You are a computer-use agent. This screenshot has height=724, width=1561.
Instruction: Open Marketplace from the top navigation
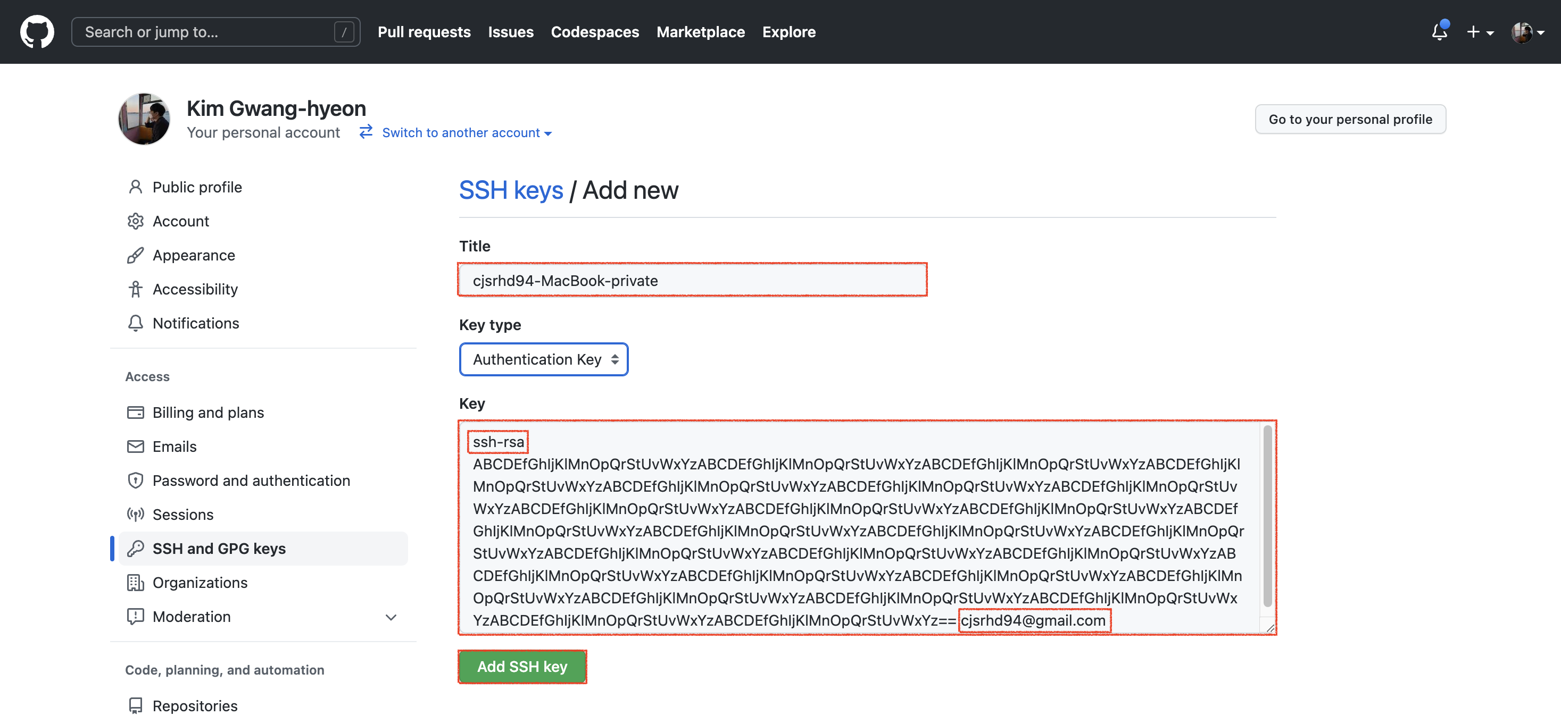[x=700, y=32]
